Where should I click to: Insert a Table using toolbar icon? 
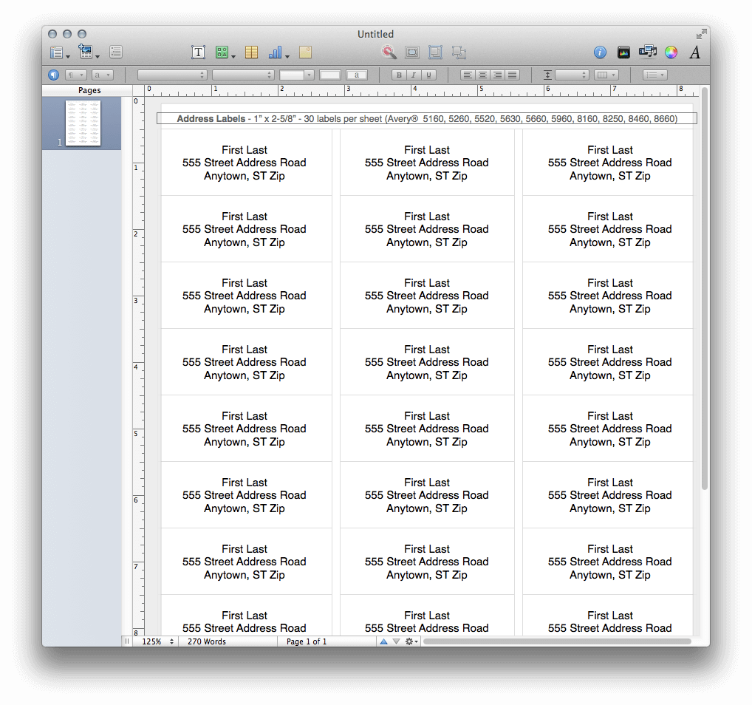251,52
